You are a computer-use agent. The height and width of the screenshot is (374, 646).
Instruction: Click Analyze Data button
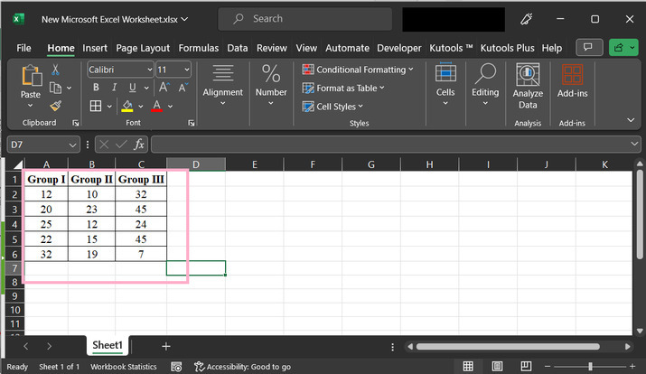tap(528, 86)
